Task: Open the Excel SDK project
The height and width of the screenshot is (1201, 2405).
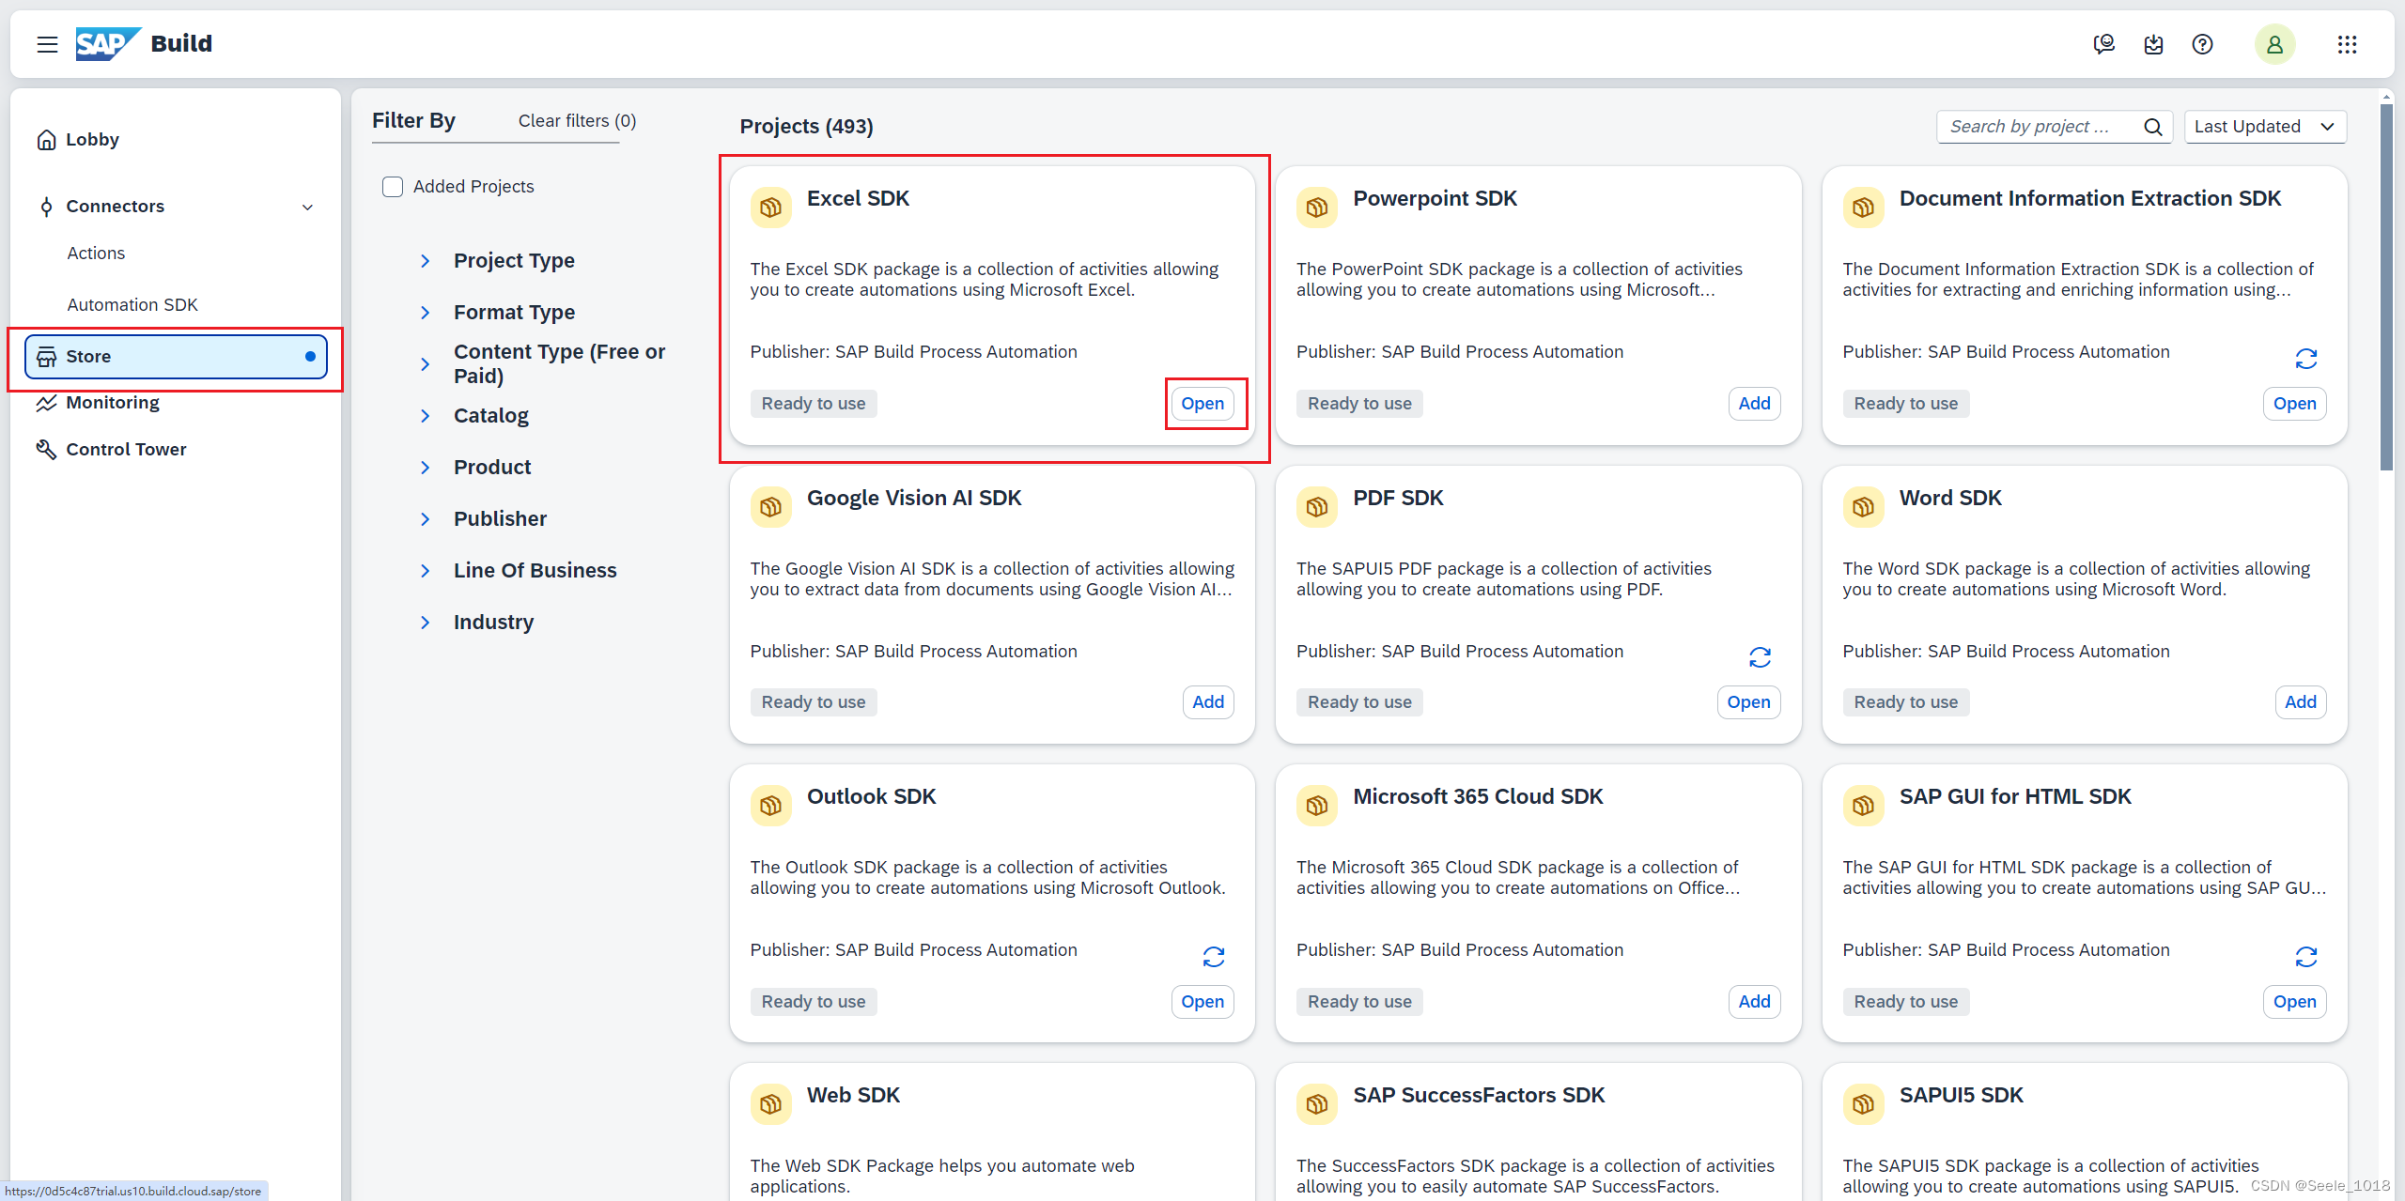Action: pyautogui.click(x=1201, y=404)
